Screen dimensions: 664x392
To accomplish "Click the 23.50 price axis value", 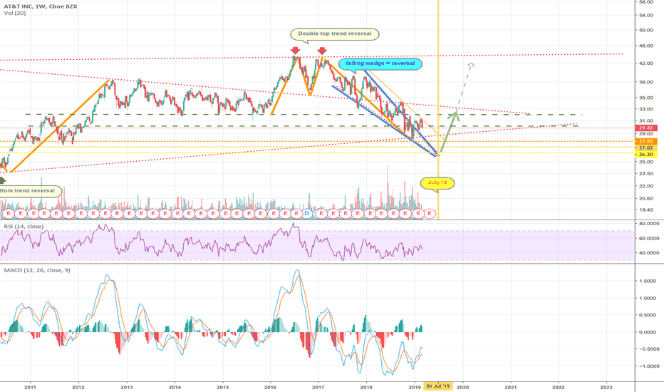I will pyautogui.click(x=645, y=174).
